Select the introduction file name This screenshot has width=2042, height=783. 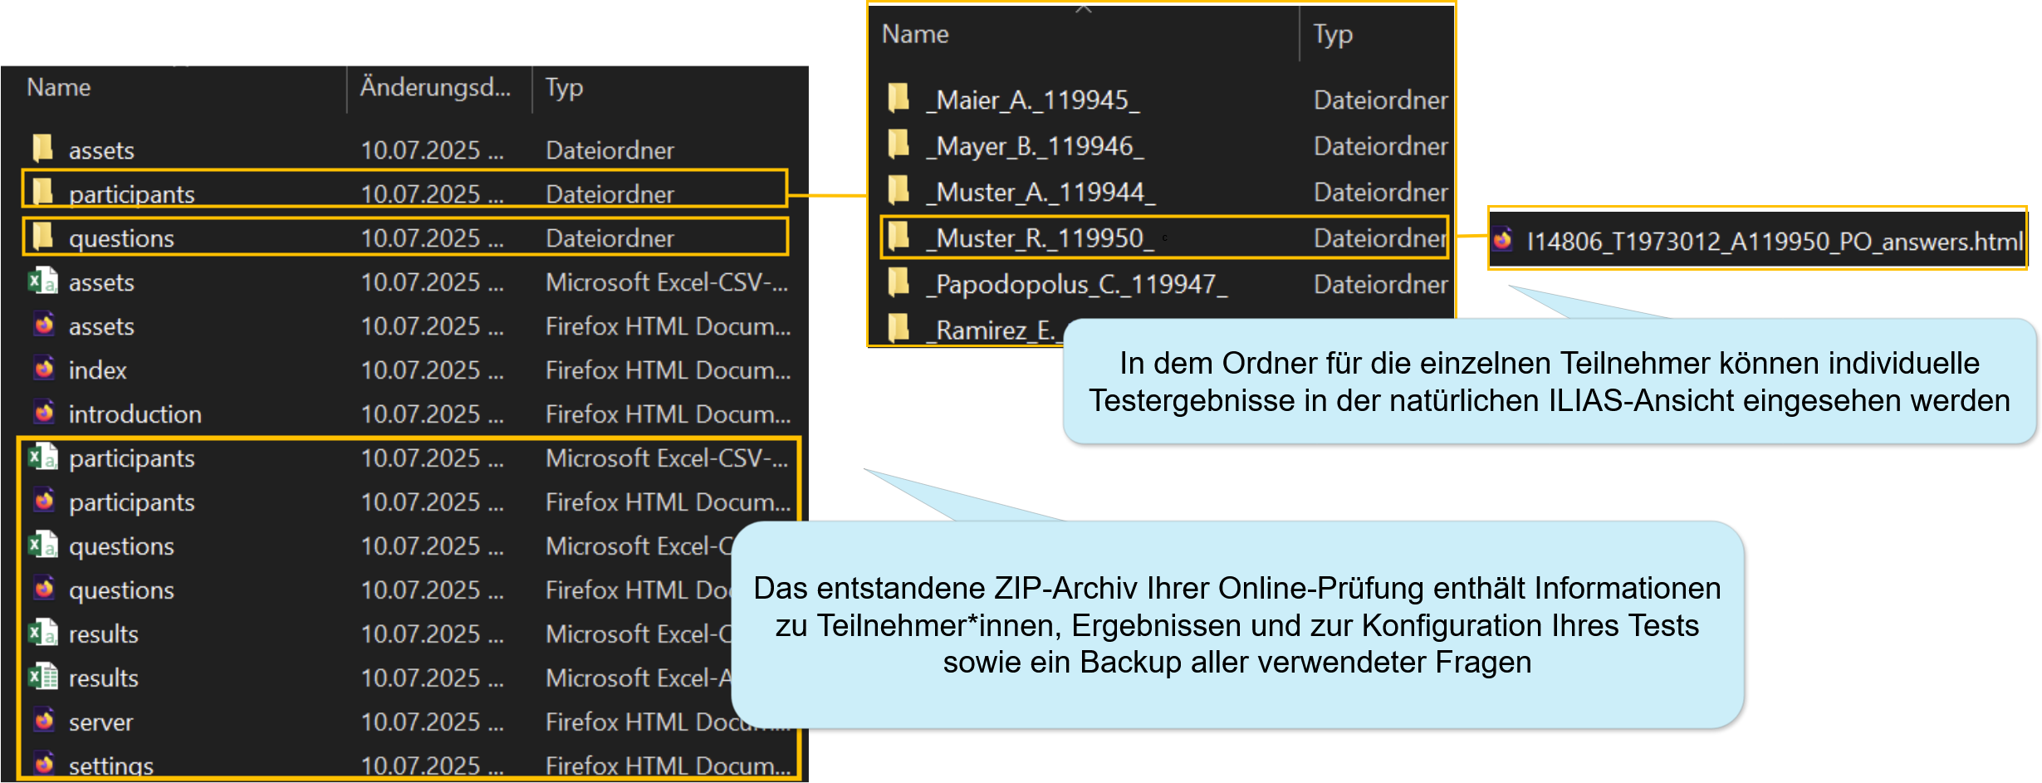click(x=135, y=414)
